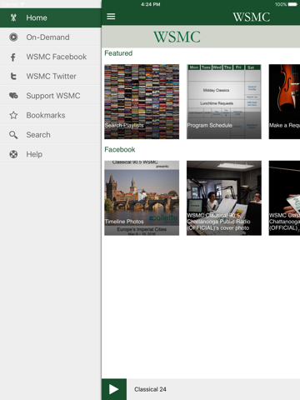The height and width of the screenshot is (400, 300).
Task: Tap the Twitter t icon in sidebar
Action: (13, 77)
